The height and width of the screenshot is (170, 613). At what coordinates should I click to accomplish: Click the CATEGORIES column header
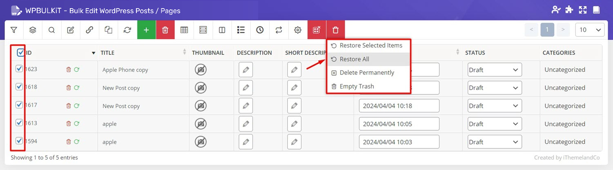[x=559, y=53]
